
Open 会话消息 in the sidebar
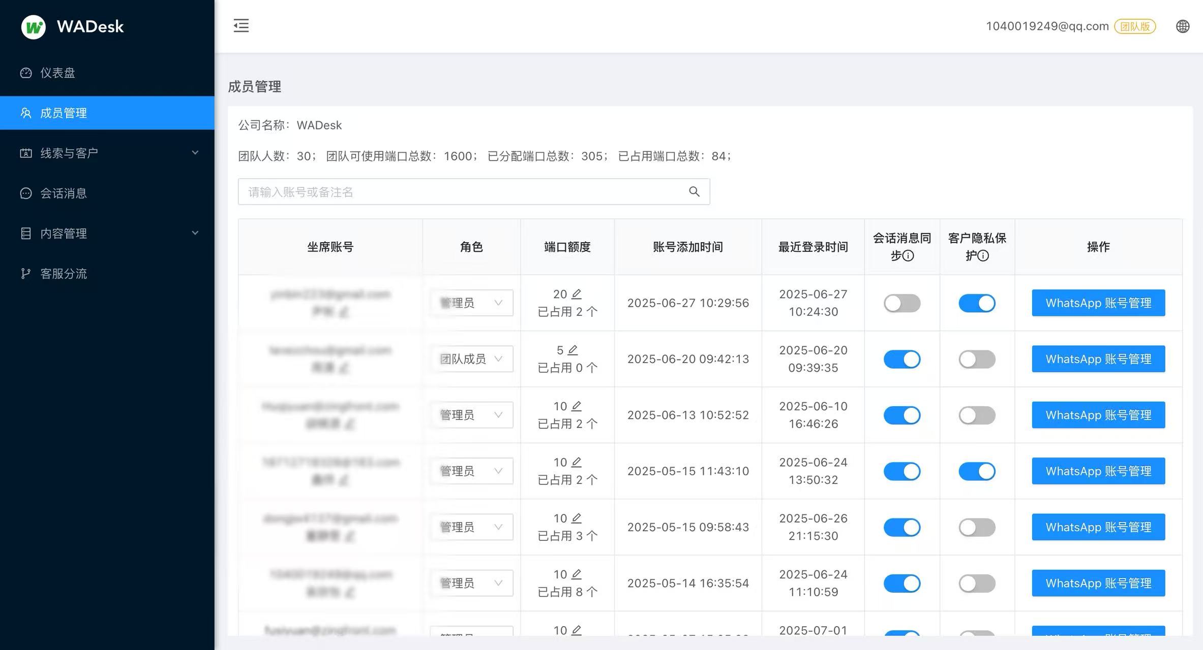(107, 193)
